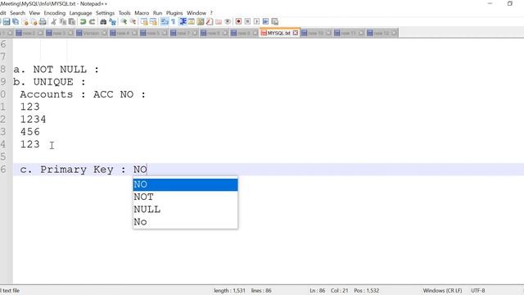Click the Zoom In toolbar icon
524x295 pixels.
point(124,22)
